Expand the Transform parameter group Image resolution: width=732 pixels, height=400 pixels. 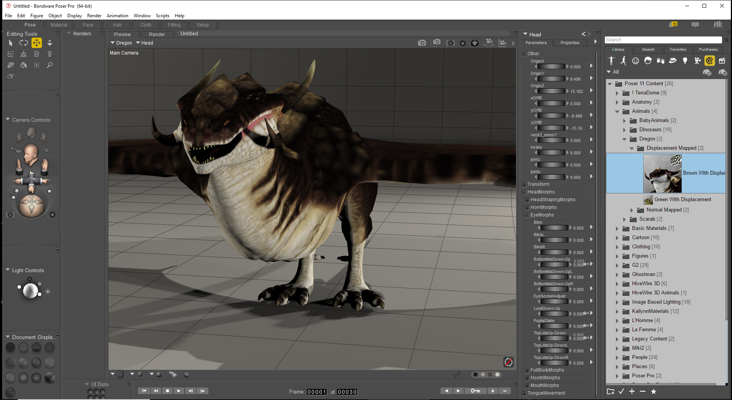[524, 185]
